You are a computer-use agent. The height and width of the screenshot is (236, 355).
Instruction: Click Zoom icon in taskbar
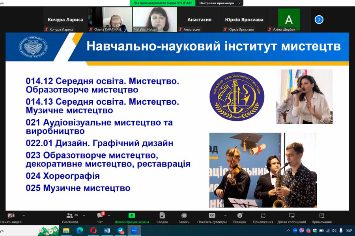click(x=134, y=230)
